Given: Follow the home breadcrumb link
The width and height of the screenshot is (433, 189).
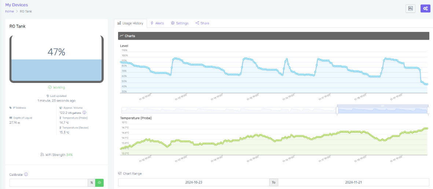Looking at the screenshot, I should point(10,11).
